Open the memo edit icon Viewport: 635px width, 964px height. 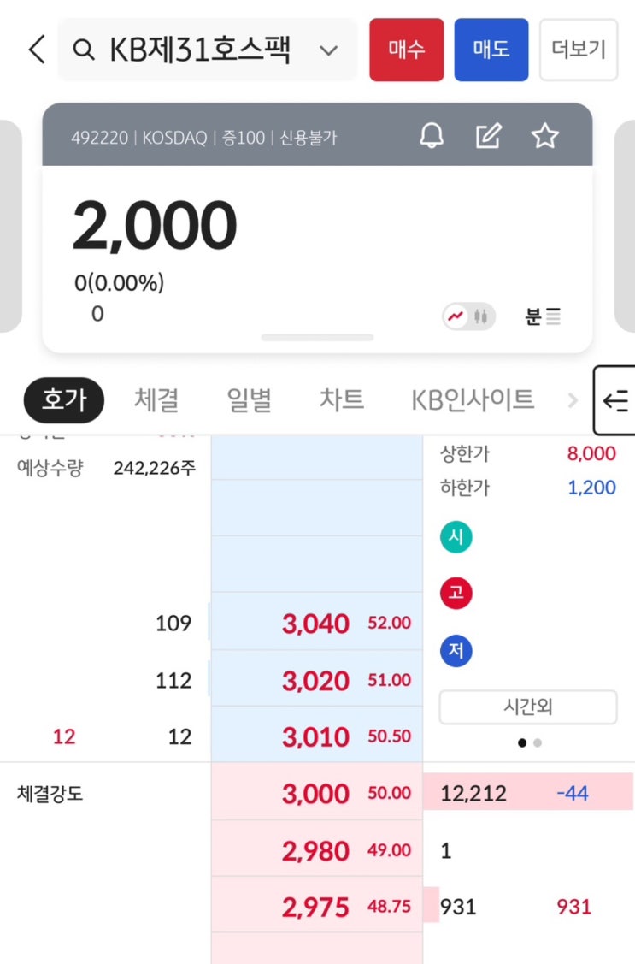click(x=489, y=135)
